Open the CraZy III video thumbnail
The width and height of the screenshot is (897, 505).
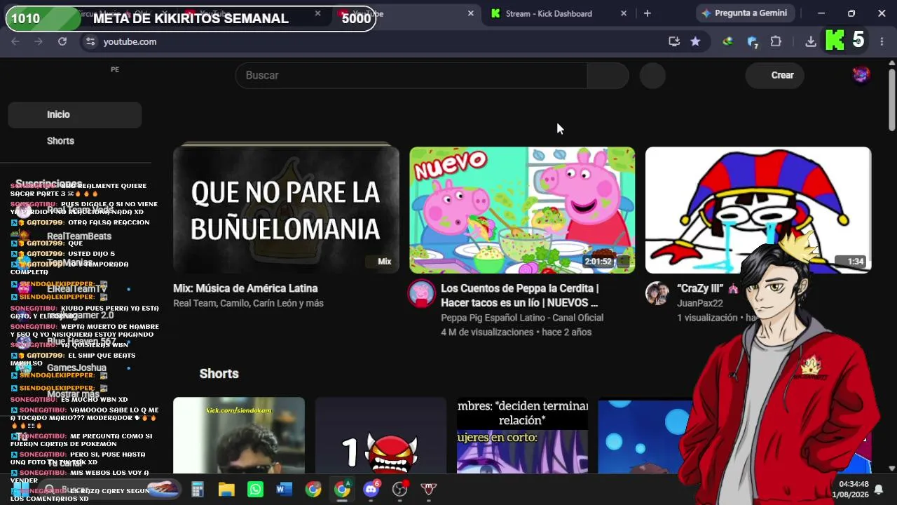[758, 210]
